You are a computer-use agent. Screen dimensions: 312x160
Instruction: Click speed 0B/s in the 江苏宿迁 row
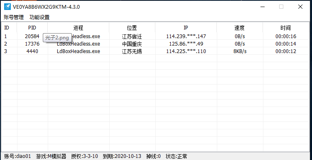pyautogui.click(x=240, y=36)
